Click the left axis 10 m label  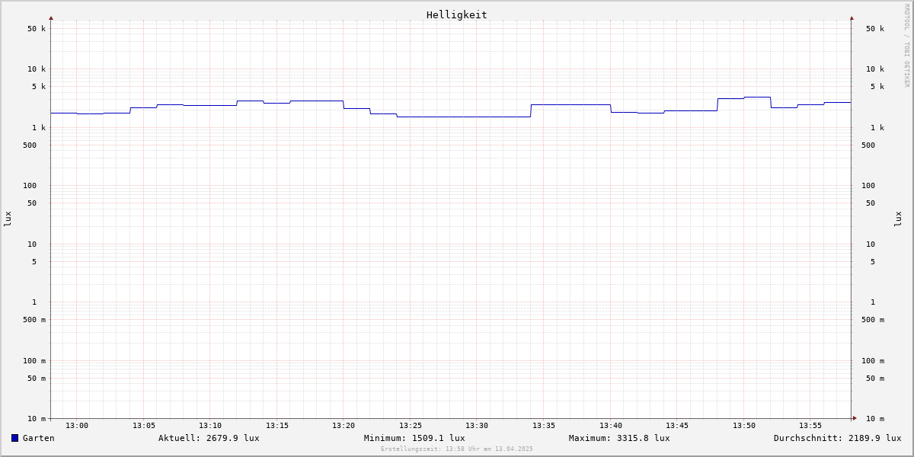point(37,419)
